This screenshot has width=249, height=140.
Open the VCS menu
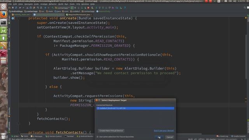pos(78,4)
